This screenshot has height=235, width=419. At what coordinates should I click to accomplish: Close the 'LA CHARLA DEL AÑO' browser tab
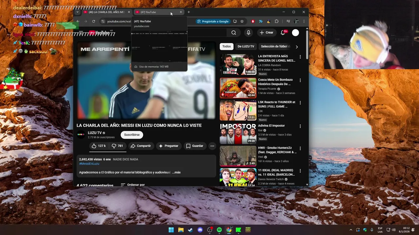click(x=129, y=12)
